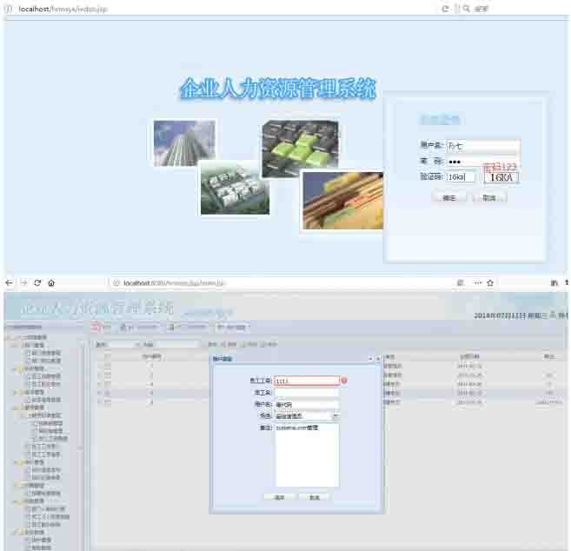Close the 用户信息 dialog with X icon
The width and height of the screenshot is (571, 551).
point(378,358)
